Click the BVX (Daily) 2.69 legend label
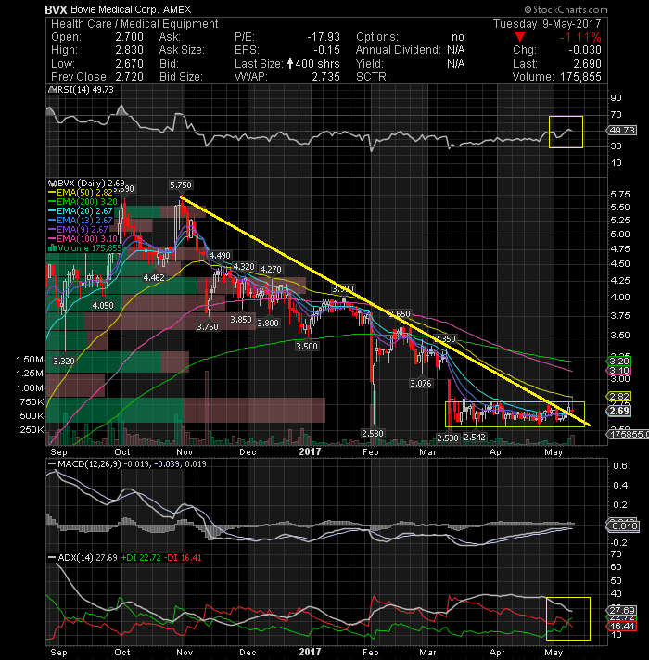649x660 pixels. pyautogui.click(x=91, y=184)
